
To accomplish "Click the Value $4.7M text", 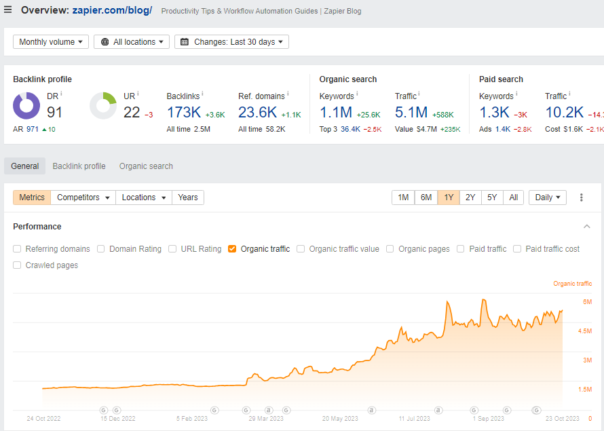I will [415, 130].
